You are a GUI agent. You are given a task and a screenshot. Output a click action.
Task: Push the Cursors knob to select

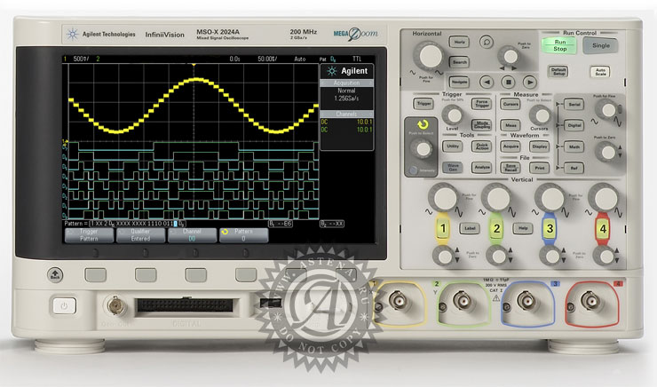point(540,115)
